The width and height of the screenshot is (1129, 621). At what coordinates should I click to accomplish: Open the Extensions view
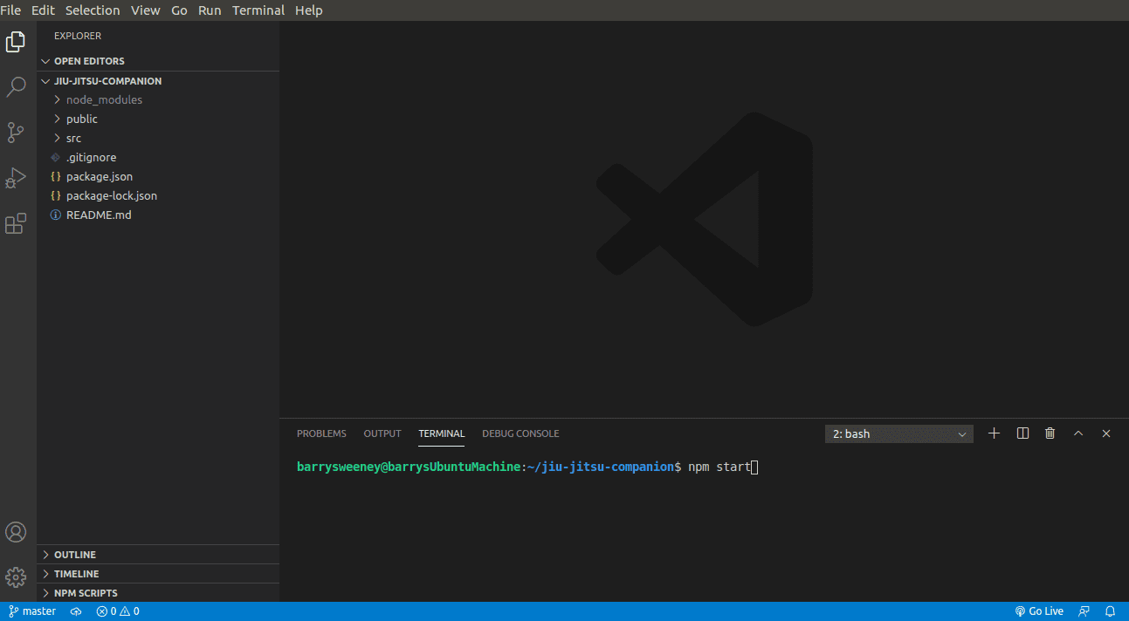tap(16, 224)
